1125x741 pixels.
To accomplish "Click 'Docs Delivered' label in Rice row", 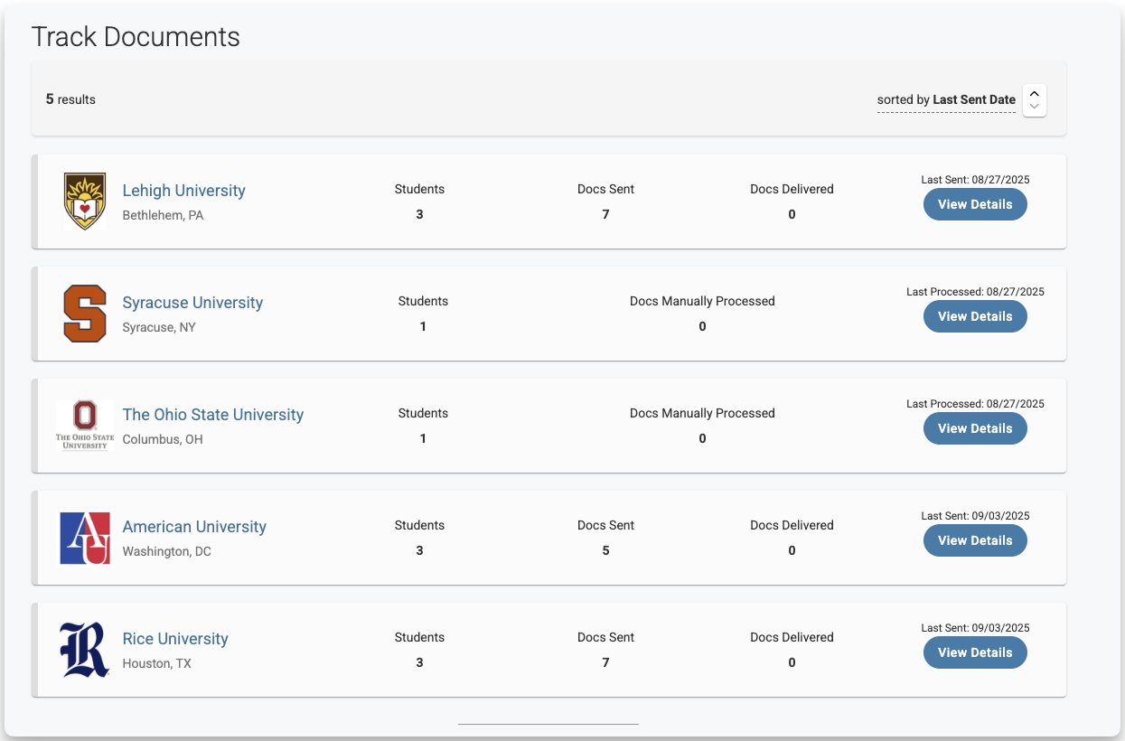I will tap(792, 637).
